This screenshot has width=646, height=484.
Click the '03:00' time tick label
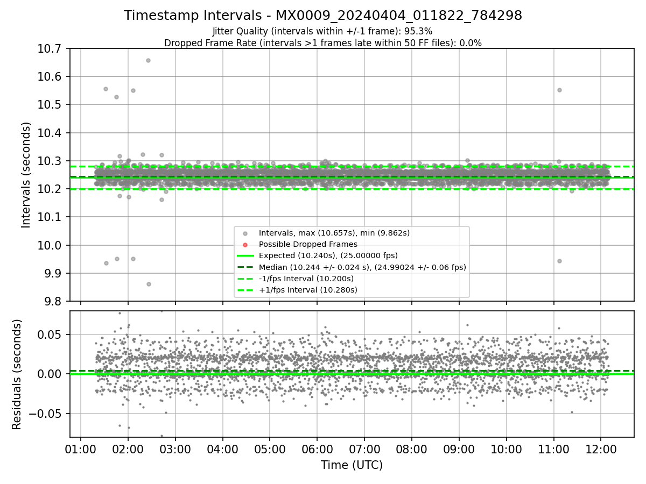(x=175, y=449)
